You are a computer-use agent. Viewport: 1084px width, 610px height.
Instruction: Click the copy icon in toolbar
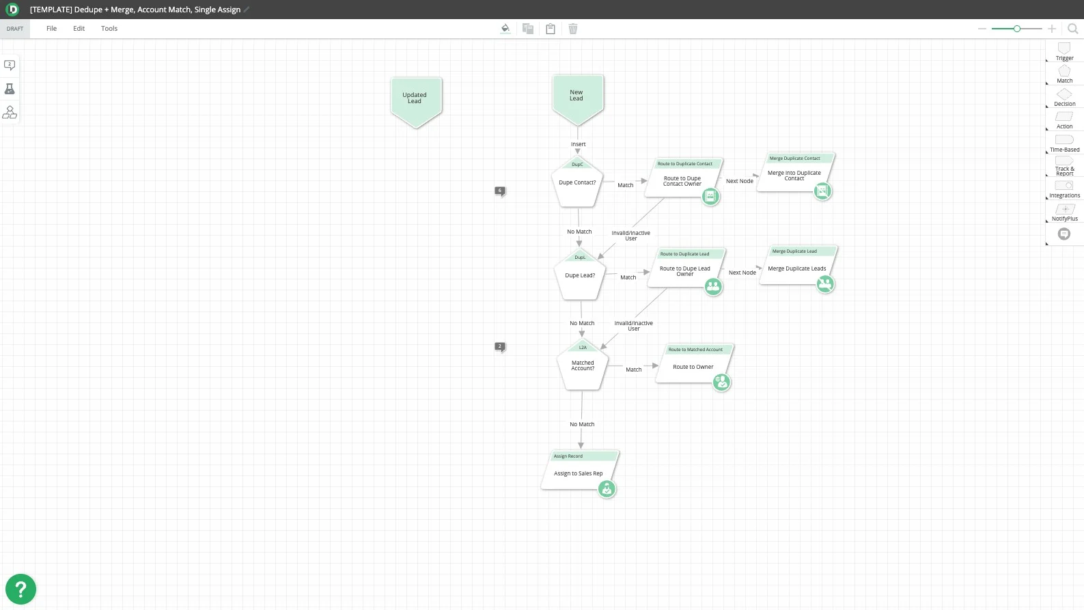pos(528,29)
